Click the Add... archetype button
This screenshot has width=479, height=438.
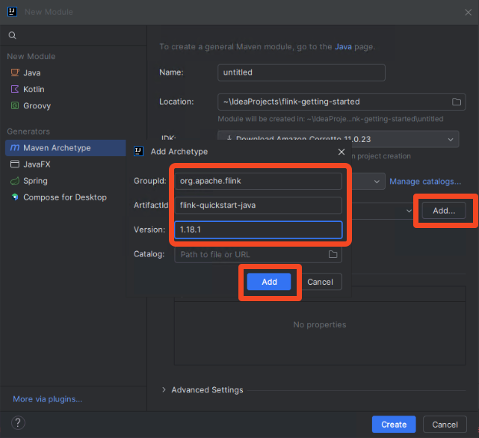444,211
